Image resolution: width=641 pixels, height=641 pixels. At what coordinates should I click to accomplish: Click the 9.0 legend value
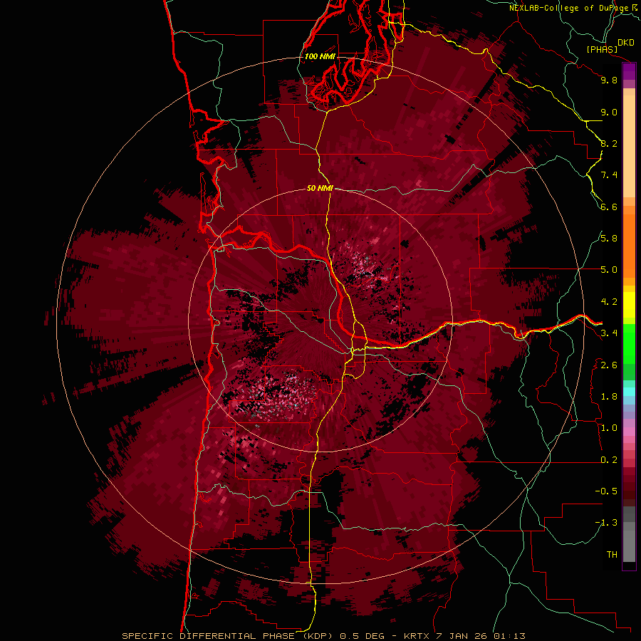(x=609, y=112)
